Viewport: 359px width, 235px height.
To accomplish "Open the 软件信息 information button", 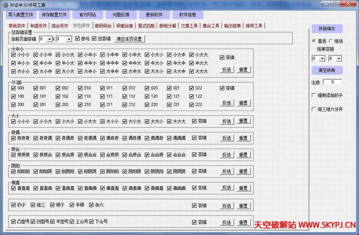I will tap(188, 14).
